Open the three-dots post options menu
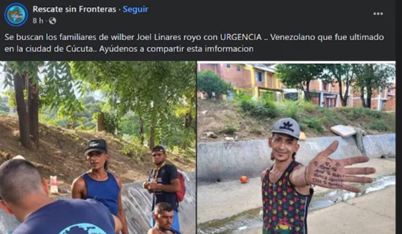The height and width of the screenshot is (234, 402). (378, 14)
